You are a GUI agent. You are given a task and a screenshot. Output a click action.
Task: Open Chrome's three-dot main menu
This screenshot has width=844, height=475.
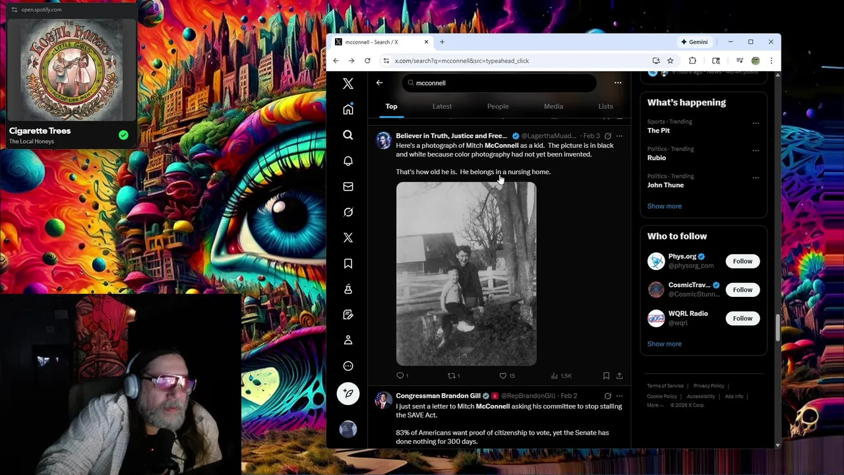tap(771, 61)
